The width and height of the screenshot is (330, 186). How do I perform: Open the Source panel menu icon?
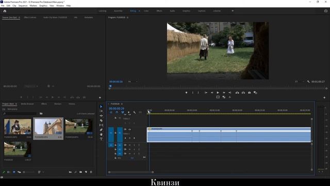click(19, 18)
